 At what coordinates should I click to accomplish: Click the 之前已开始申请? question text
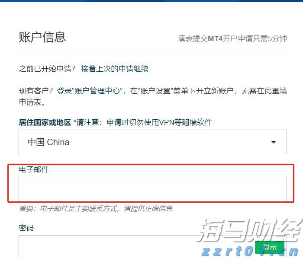click(x=47, y=69)
